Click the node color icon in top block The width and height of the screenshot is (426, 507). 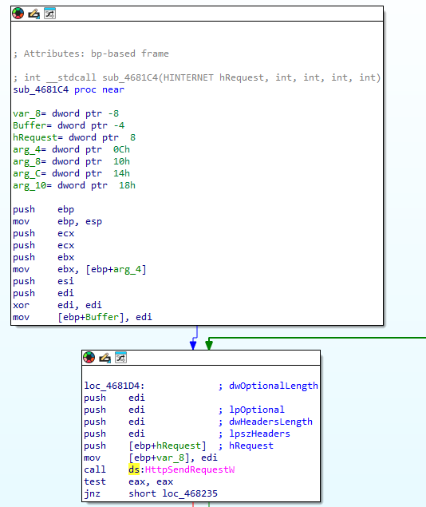pos(18,14)
